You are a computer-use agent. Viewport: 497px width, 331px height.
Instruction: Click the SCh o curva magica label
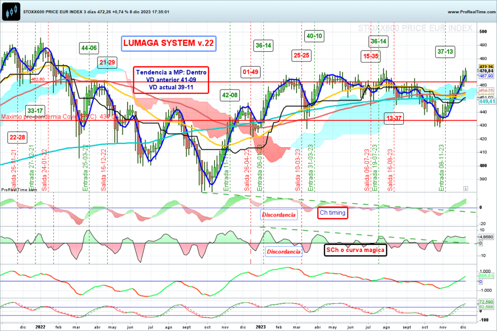point(355,250)
